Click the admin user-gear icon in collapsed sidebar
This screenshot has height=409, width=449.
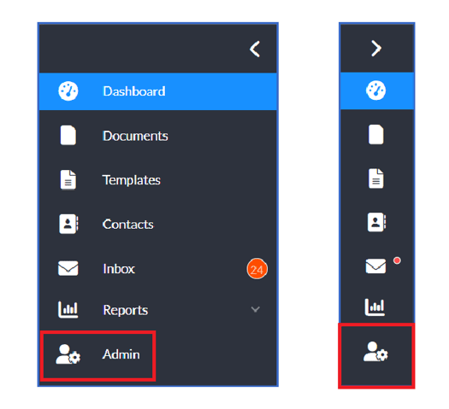(x=375, y=352)
